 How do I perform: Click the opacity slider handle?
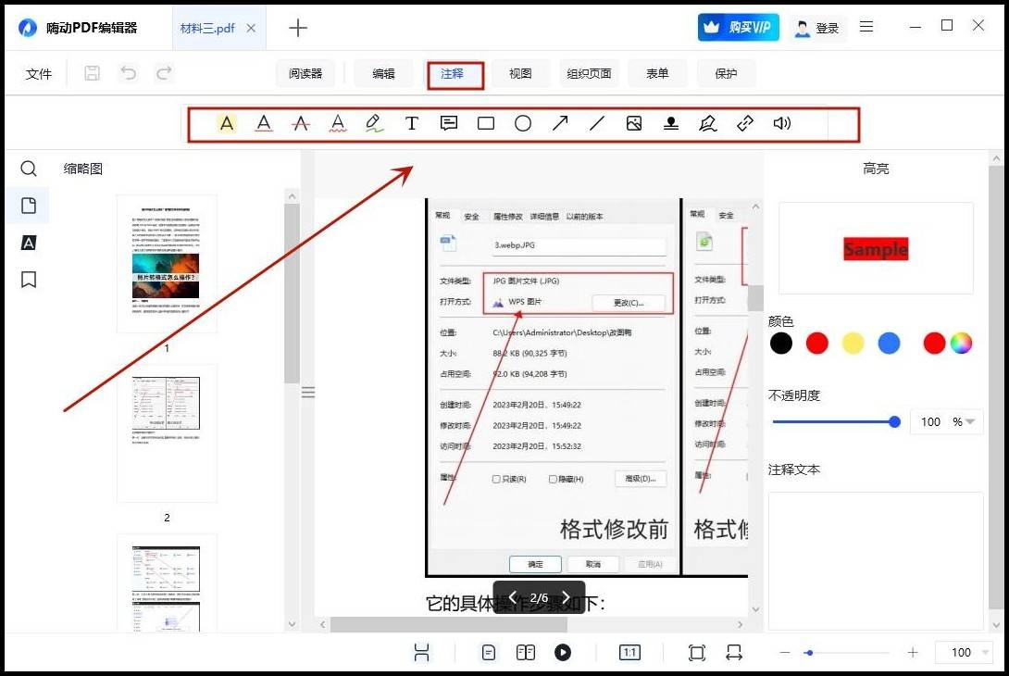point(894,422)
